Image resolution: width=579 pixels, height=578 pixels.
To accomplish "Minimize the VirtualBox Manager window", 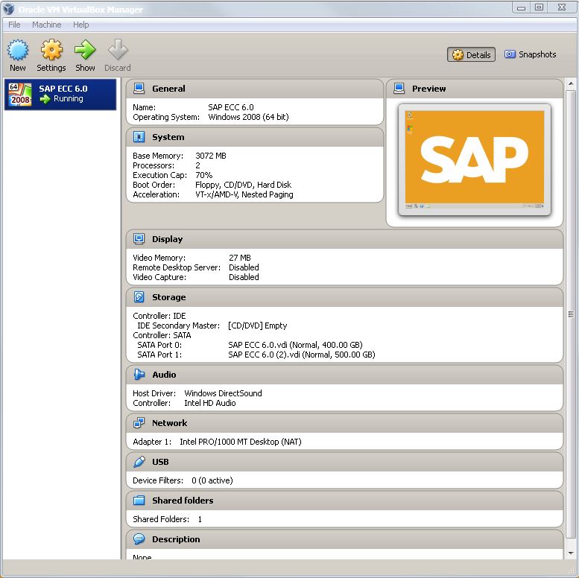I will pos(521,7).
